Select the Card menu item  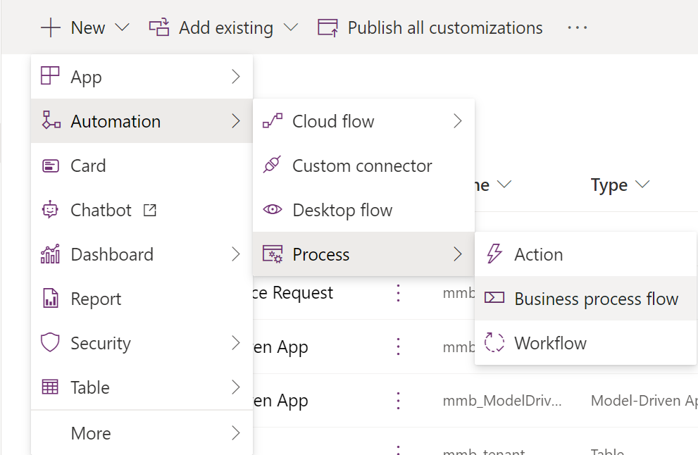142,166
